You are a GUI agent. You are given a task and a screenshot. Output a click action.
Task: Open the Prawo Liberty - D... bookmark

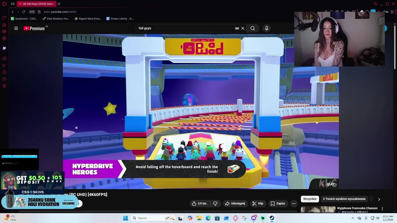120,19
